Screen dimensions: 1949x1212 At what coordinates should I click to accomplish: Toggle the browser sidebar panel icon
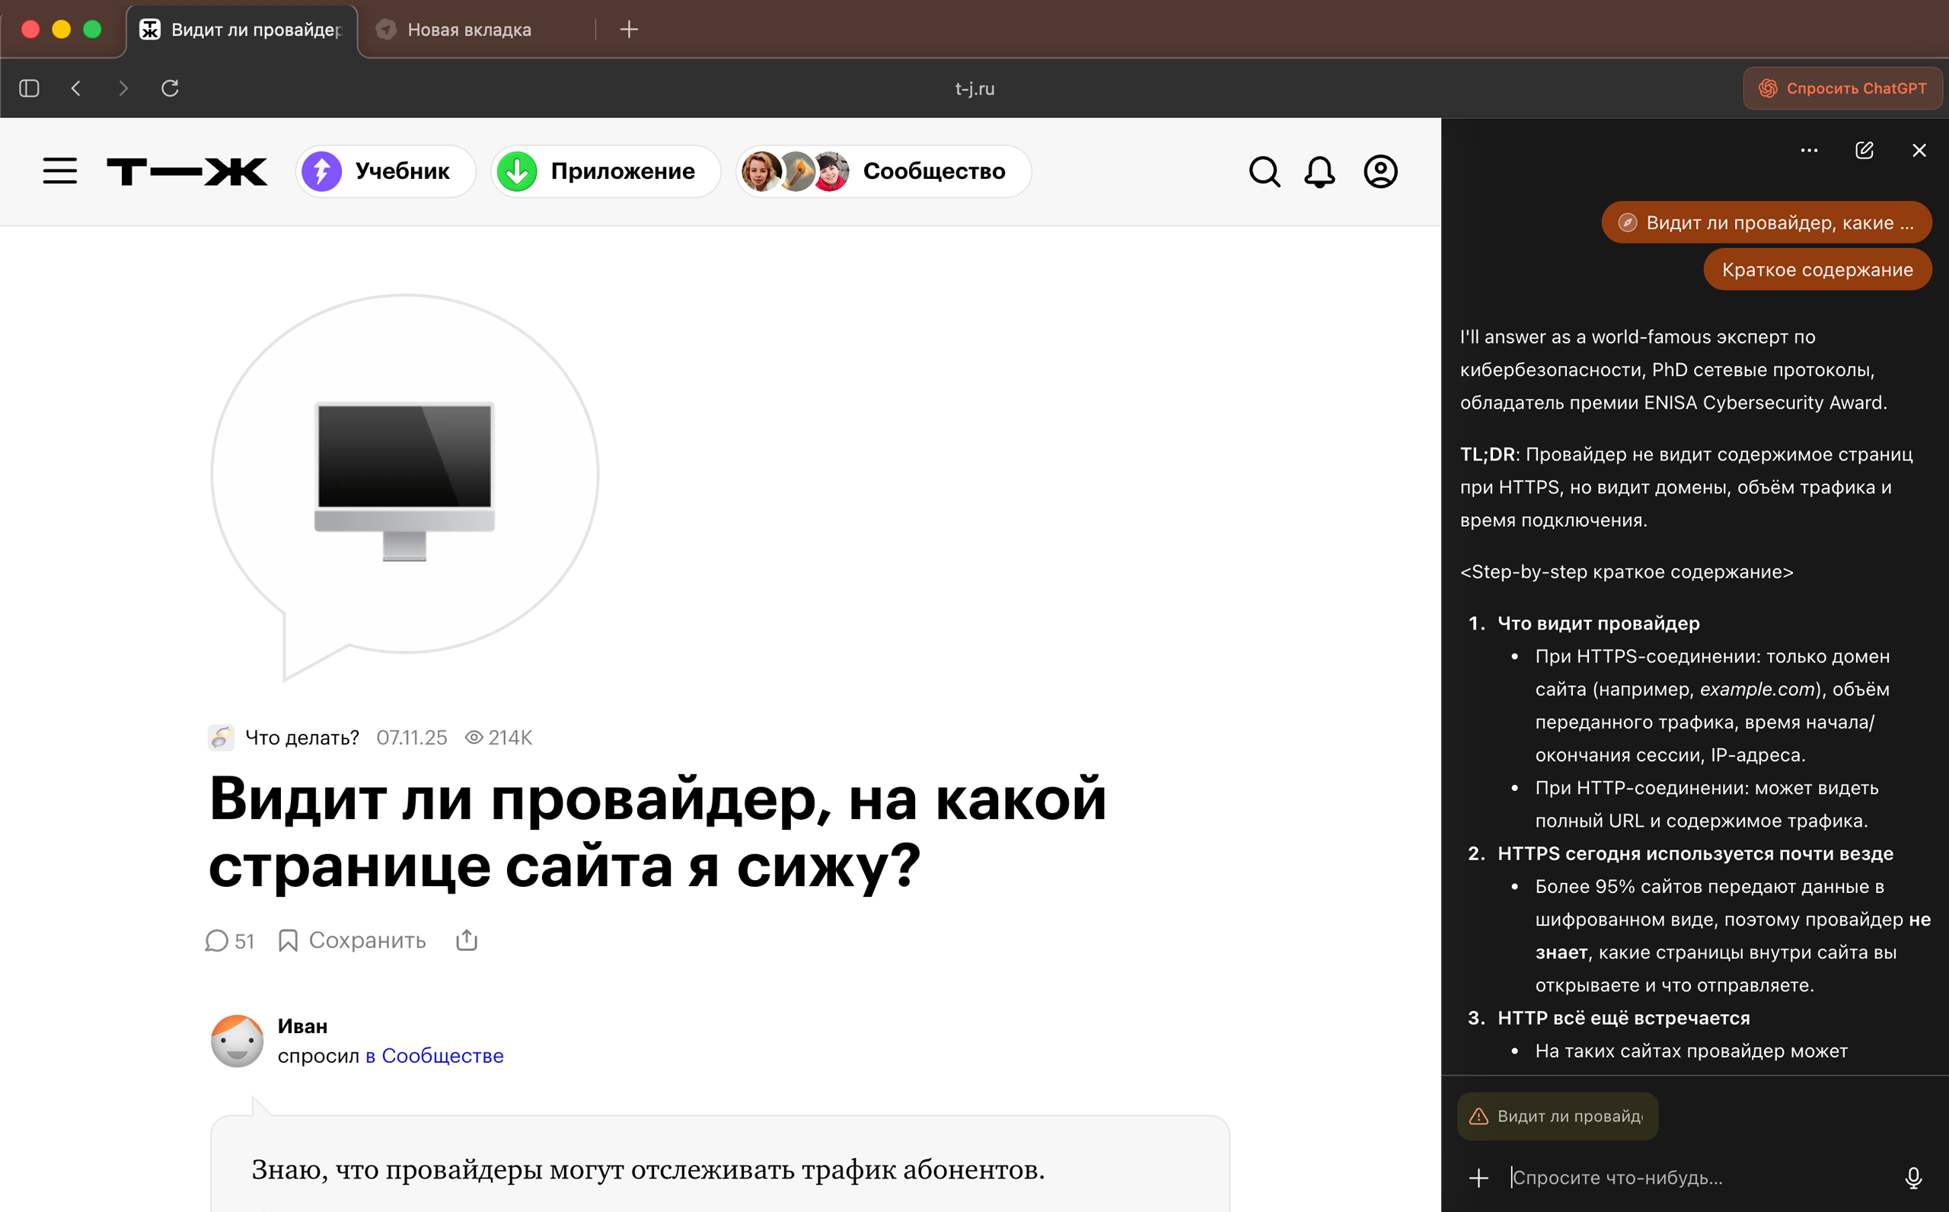30,88
